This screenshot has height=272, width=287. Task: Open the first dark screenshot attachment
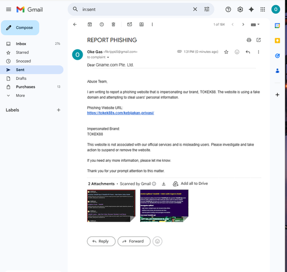point(111,206)
